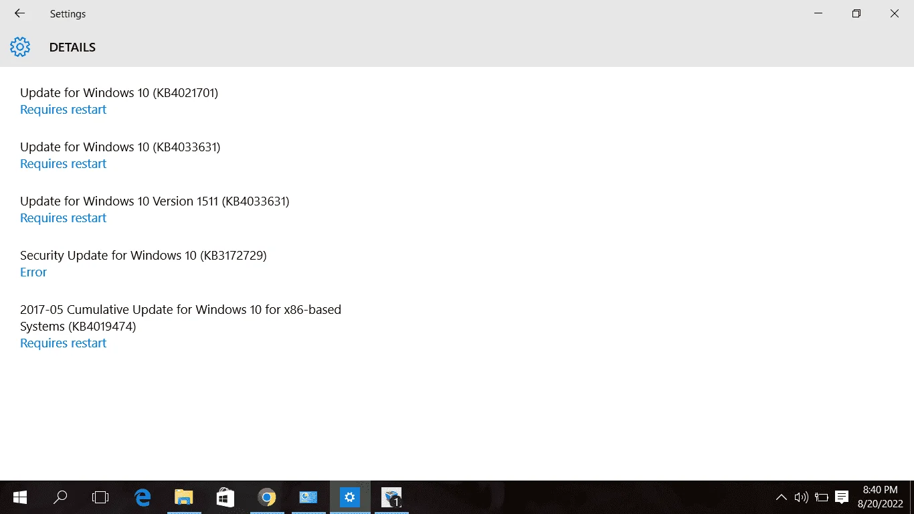Open Requires restart link under KB4021701
The width and height of the screenshot is (914, 514).
63,110
